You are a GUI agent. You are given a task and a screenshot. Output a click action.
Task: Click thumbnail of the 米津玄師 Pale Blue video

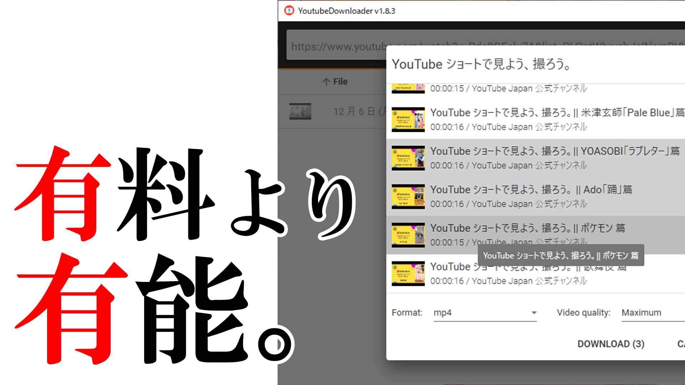(x=408, y=119)
